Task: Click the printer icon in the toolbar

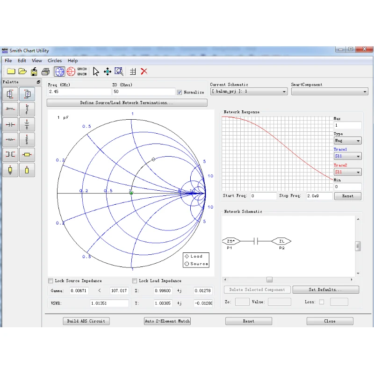Action: coord(45,72)
